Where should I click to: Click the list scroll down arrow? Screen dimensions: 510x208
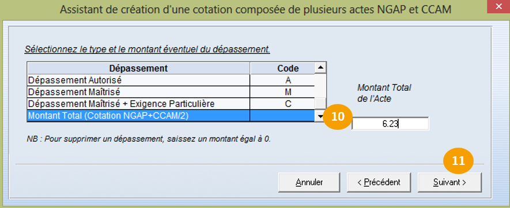point(321,116)
